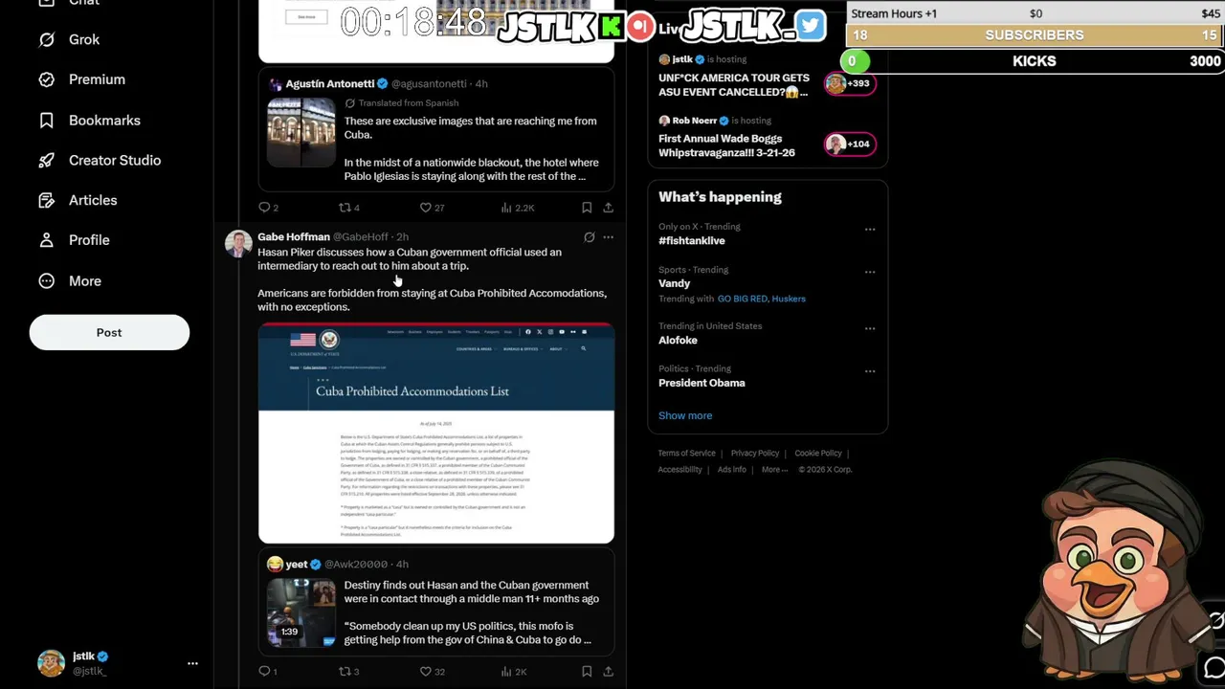Open Privacy Policy link
The width and height of the screenshot is (1225, 689).
755,454
